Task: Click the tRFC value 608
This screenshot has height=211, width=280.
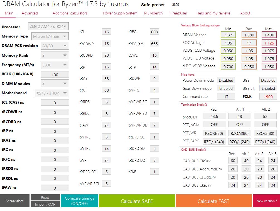Action: [154, 32]
